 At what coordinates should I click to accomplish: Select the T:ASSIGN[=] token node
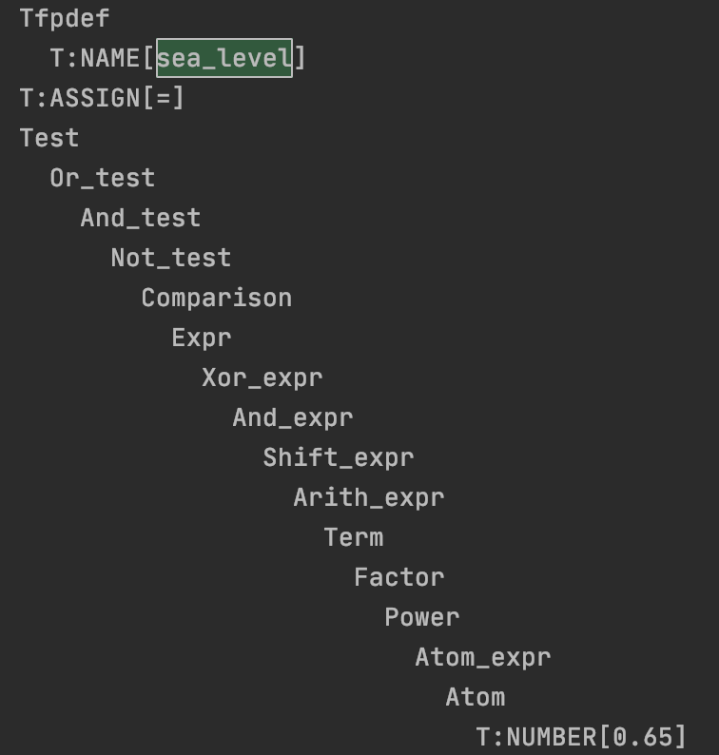click(102, 98)
